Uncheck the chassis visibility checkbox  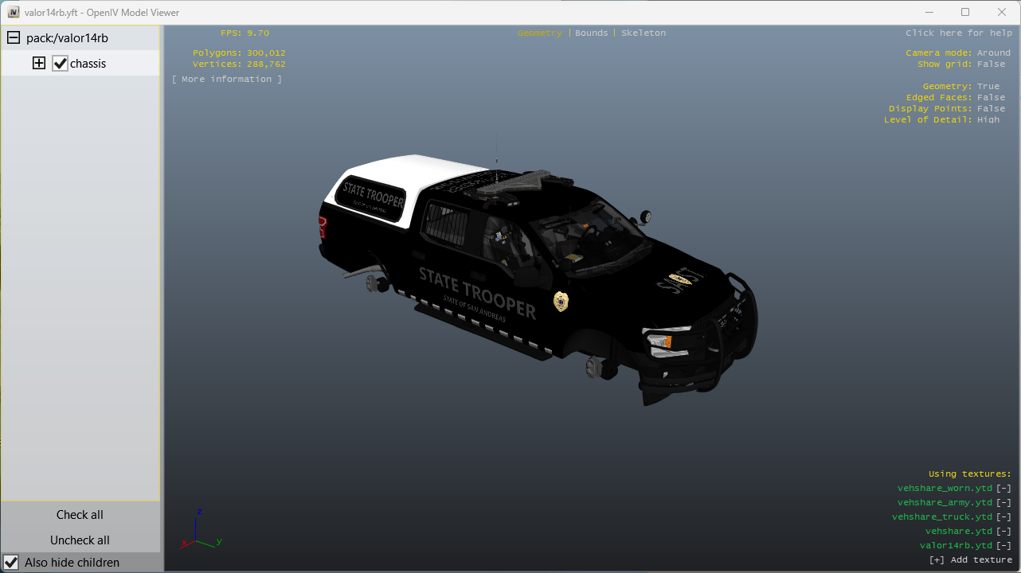[x=60, y=63]
